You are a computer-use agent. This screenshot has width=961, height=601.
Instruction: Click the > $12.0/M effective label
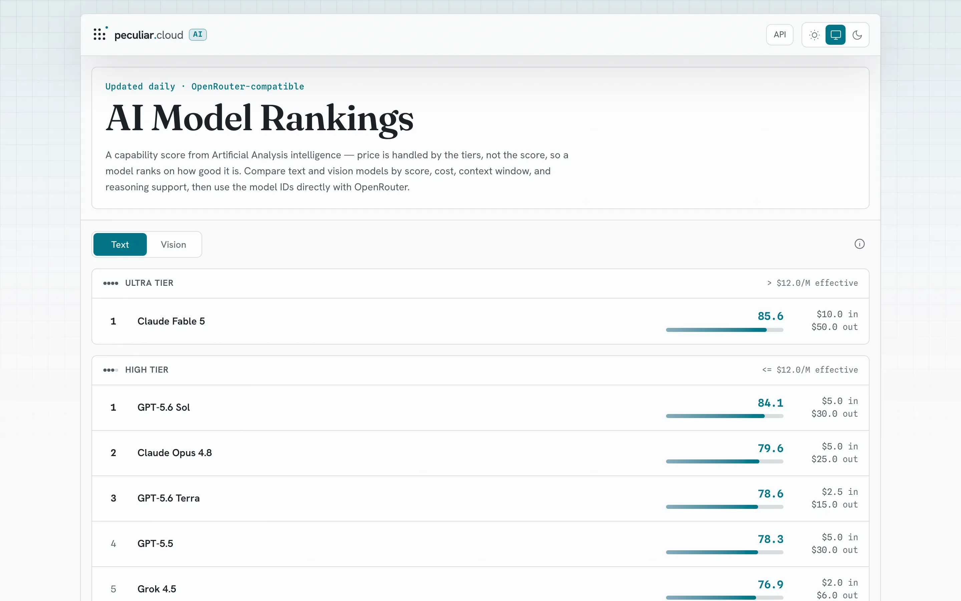point(812,283)
